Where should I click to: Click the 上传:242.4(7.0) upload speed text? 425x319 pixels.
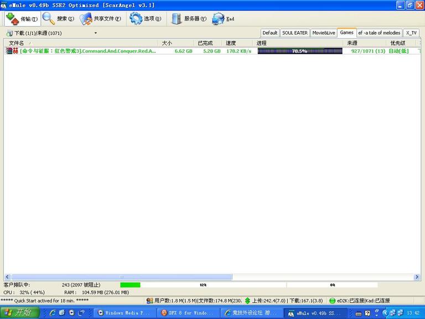[x=269, y=301]
